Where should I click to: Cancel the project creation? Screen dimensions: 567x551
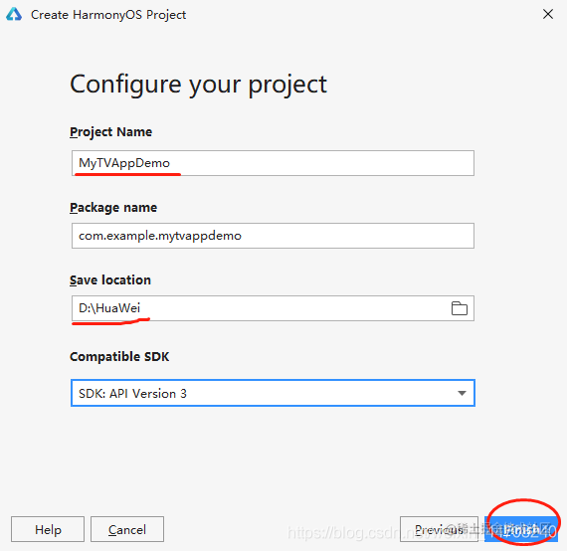127,529
